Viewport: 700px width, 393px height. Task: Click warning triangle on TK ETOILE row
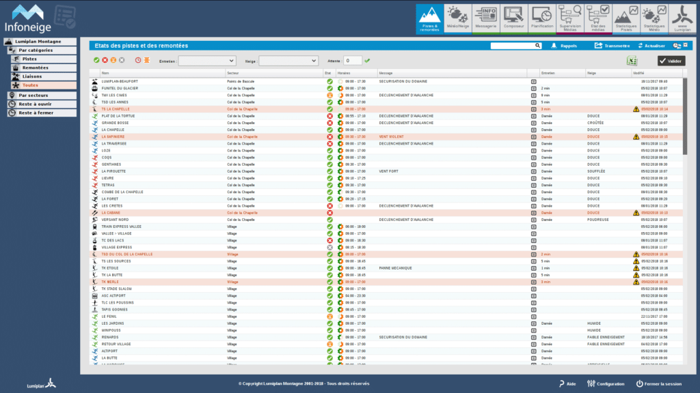tap(636, 268)
